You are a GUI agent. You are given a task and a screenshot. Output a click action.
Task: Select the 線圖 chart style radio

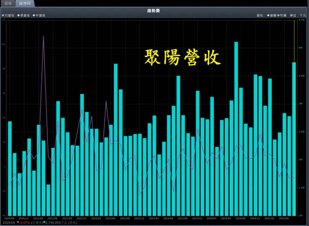(x=268, y=15)
